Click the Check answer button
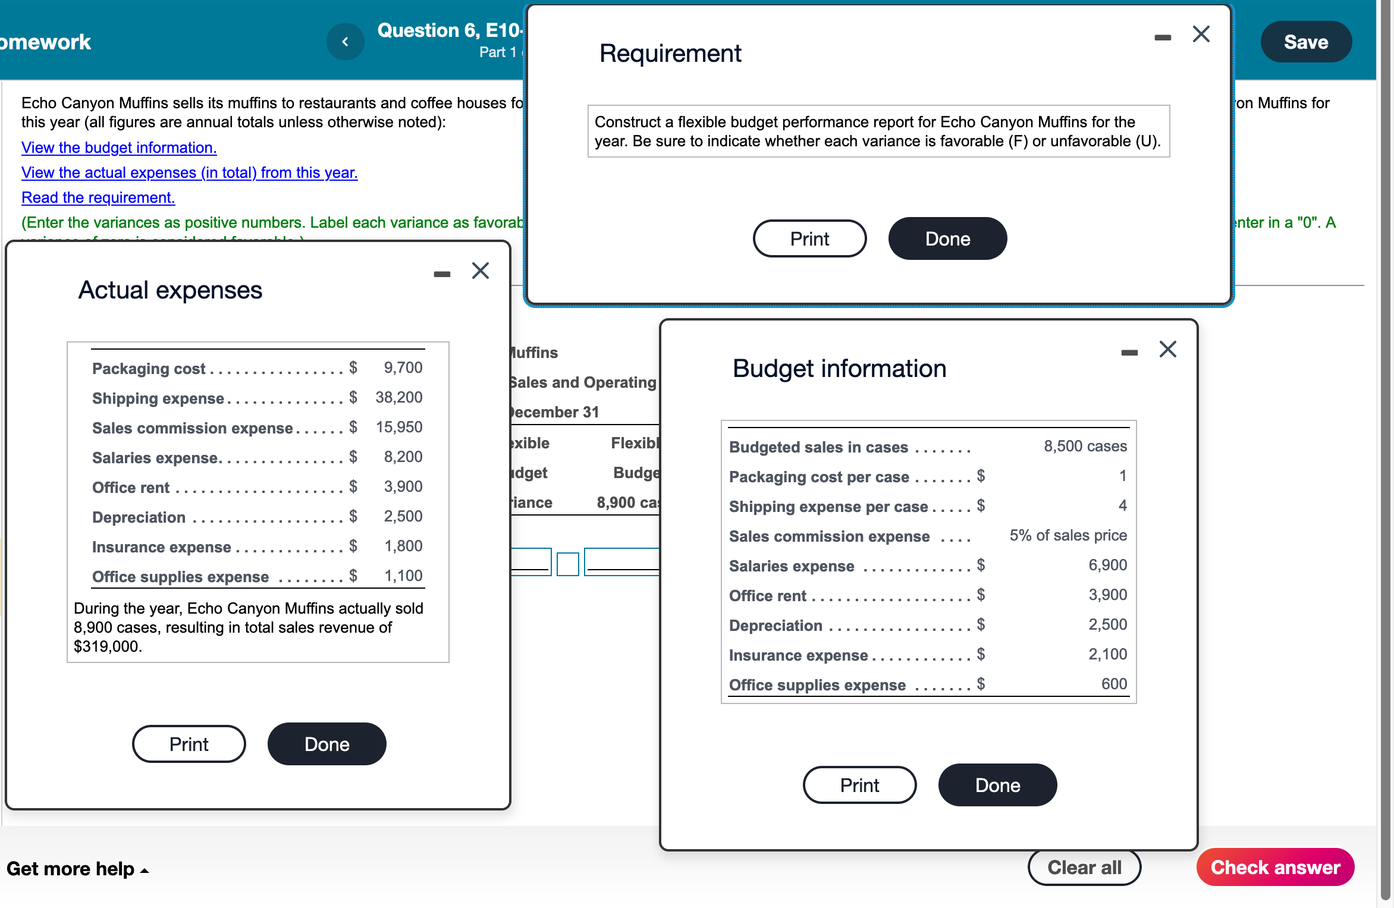1394x908 pixels. point(1275,867)
